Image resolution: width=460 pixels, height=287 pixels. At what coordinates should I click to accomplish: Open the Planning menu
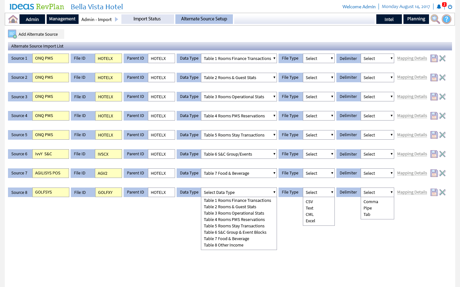tap(416, 19)
